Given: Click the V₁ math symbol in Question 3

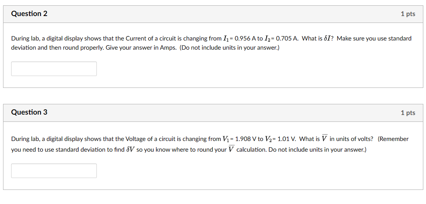Looking at the screenshot, I should pos(226,139).
